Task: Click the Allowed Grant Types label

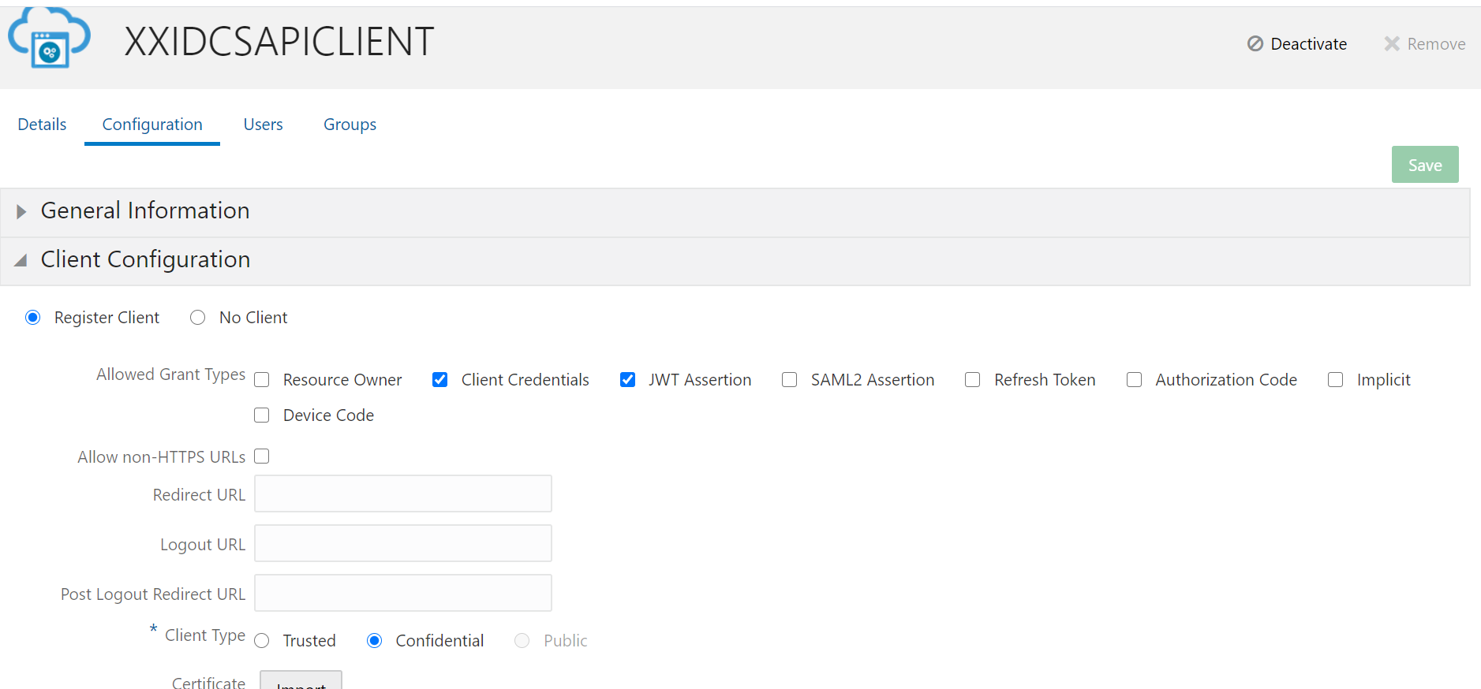Action: point(171,374)
